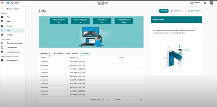Open the AR user avatar
Screen dimensions: 217x107
pos(212,3)
